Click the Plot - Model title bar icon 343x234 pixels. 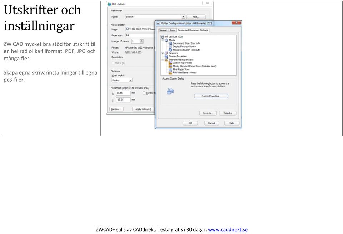(109, 4)
